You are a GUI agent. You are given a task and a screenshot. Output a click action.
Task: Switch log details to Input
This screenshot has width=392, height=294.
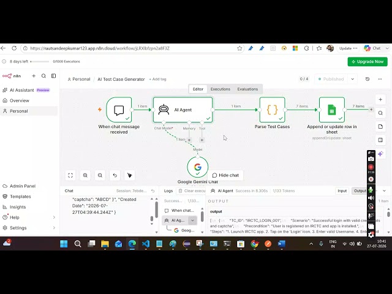click(342, 190)
